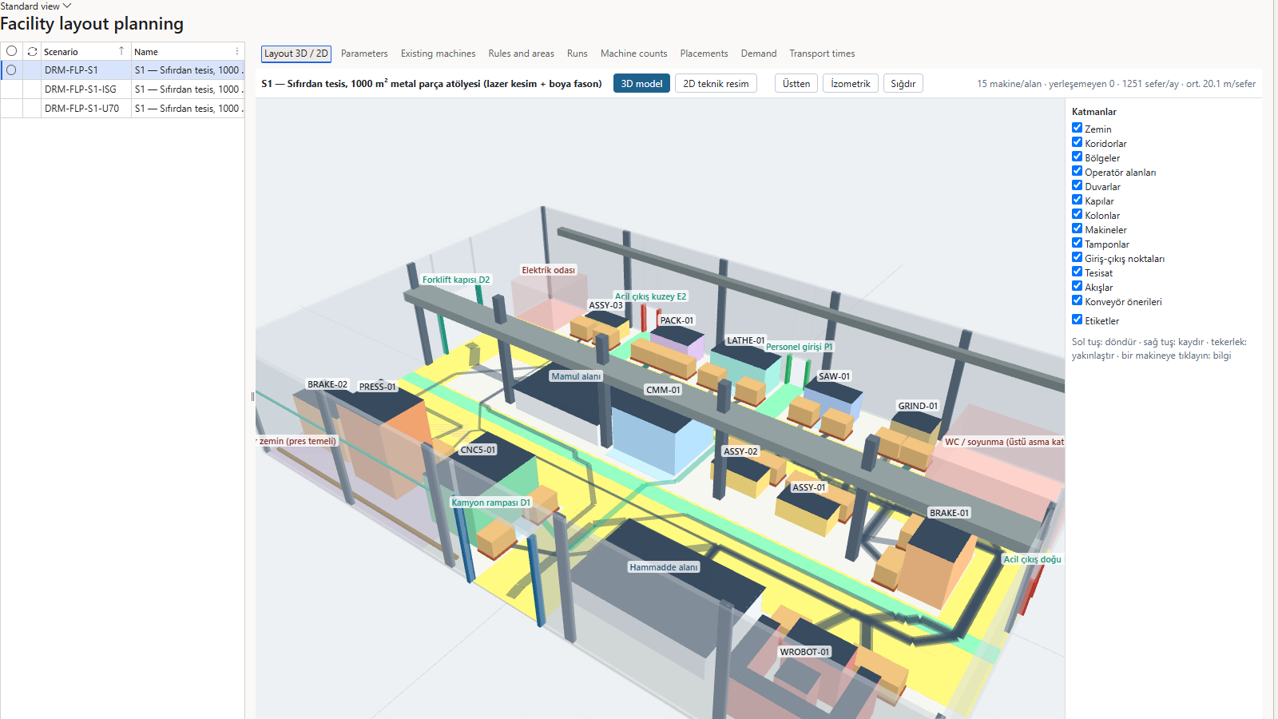The width and height of the screenshot is (1278, 719).
Task: Toggle the Makineler layer checkbox
Action: (1077, 228)
